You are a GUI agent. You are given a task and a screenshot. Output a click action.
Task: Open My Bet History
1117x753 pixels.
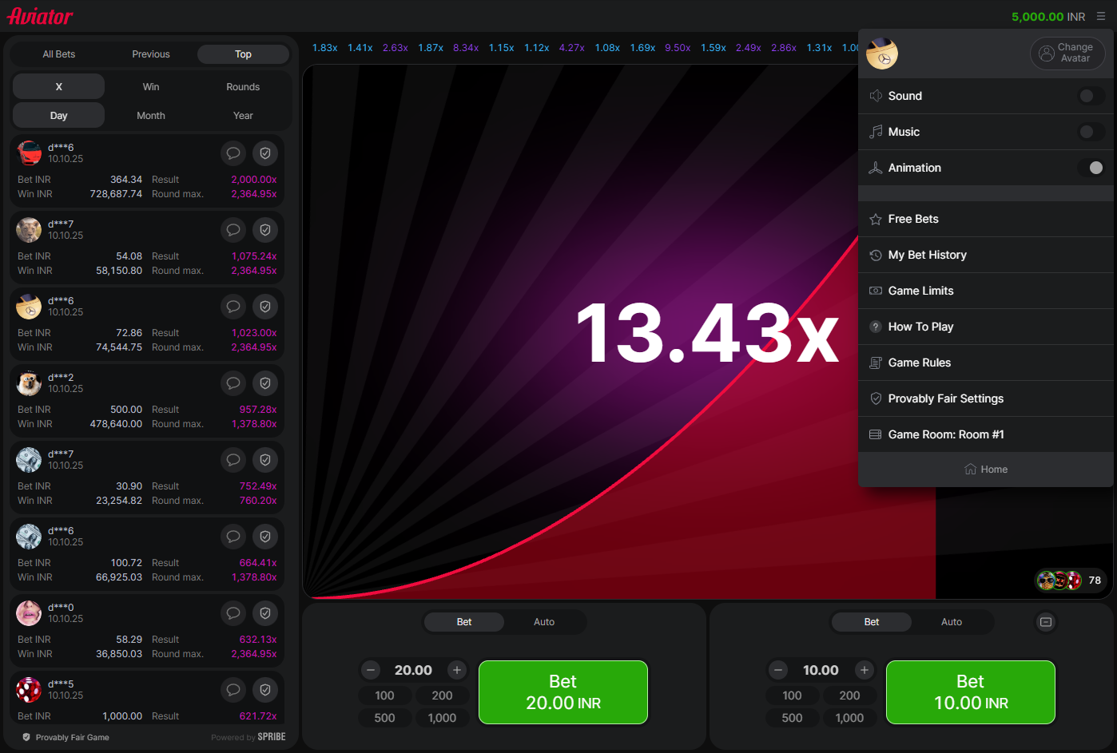(x=927, y=255)
